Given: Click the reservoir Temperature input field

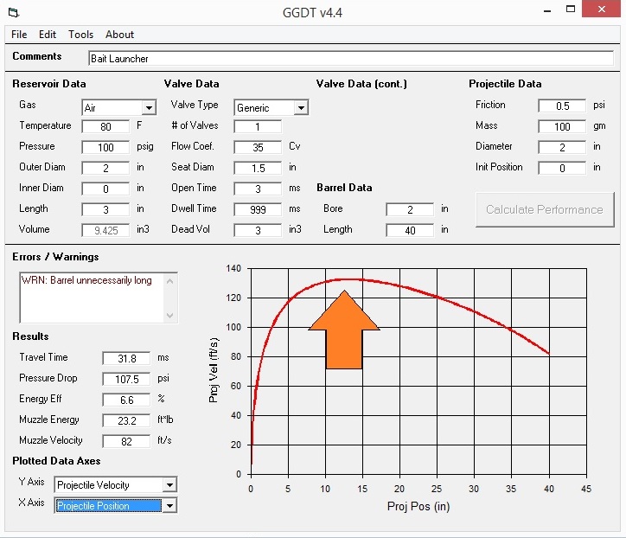Looking at the screenshot, I should click(105, 126).
